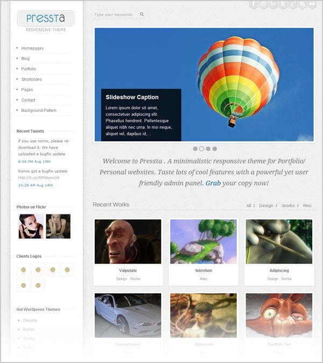This screenshot has width=323, height=363.
Task: Expand the Portfolio sidebar menu
Action: (29, 69)
